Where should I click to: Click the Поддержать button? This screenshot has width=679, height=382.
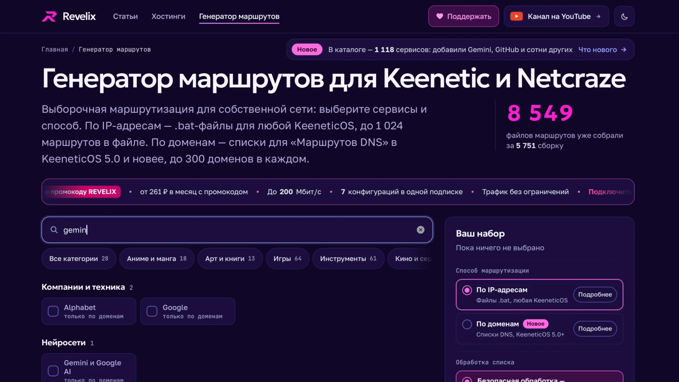(463, 16)
